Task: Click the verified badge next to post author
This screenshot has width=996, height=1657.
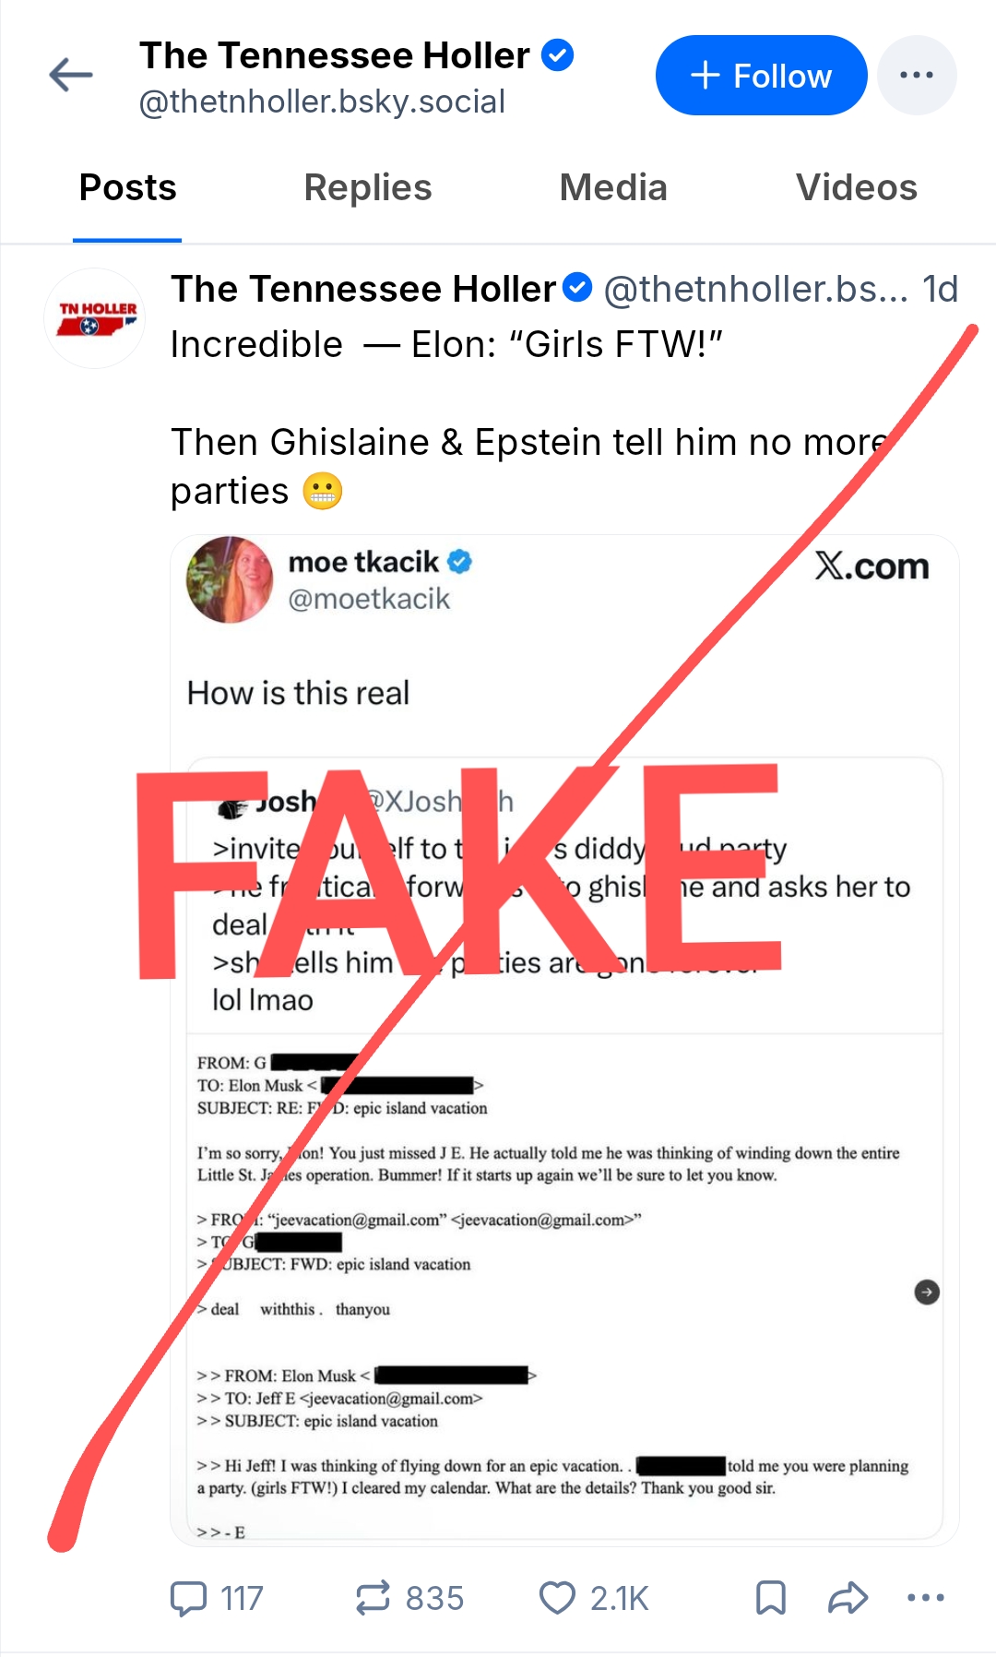Action: 577,288
